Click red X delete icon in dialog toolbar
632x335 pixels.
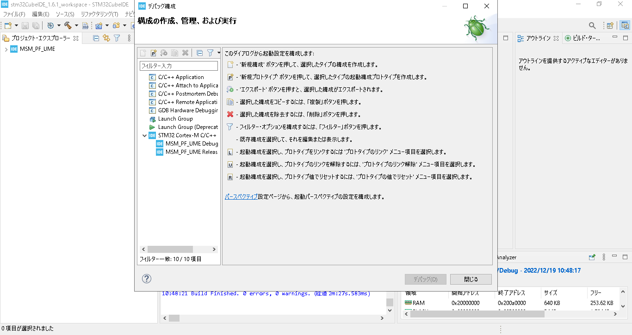coord(185,53)
